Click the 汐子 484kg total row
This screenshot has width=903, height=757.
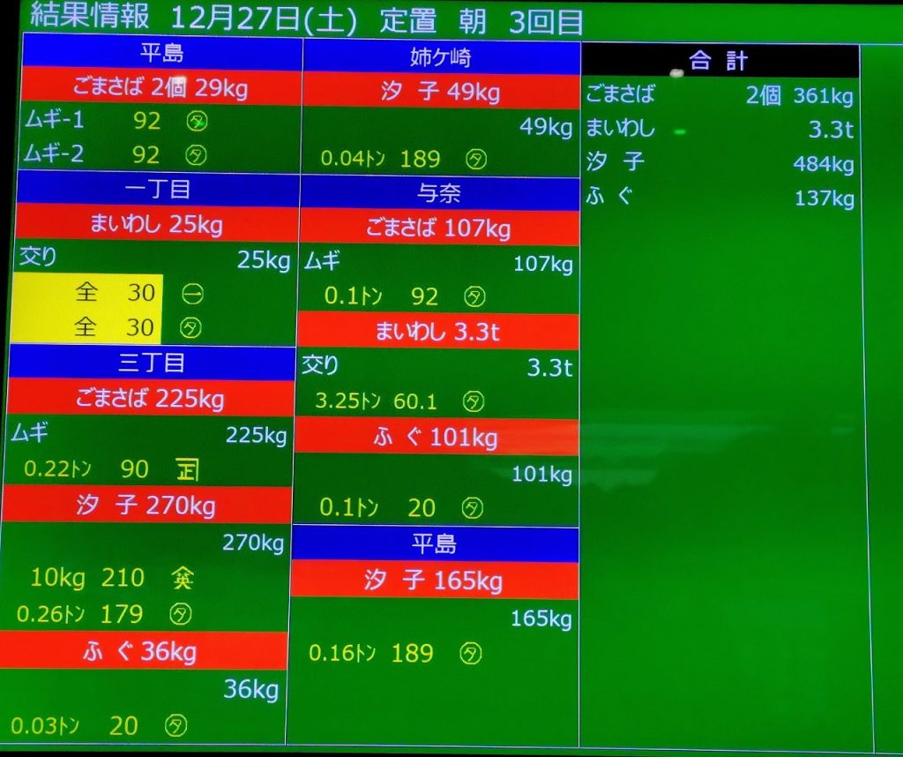(x=720, y=163)
